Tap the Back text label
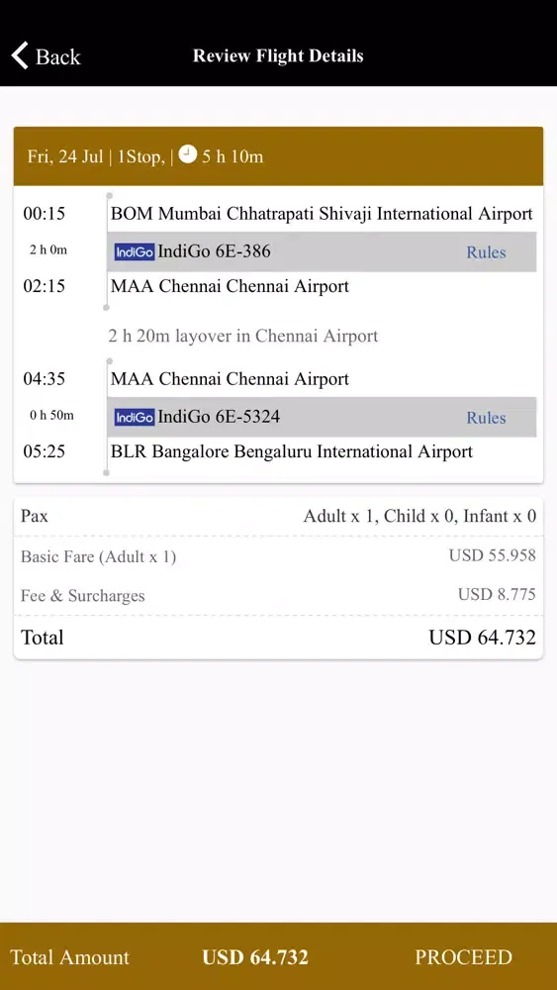 58,56
